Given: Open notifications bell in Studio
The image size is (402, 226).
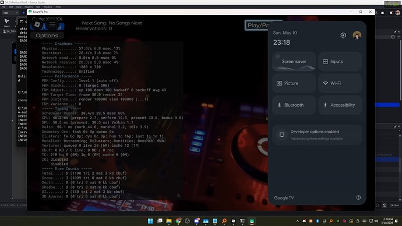Looking at the screenshot, I should pyautogui.click(x=391, y=13).
